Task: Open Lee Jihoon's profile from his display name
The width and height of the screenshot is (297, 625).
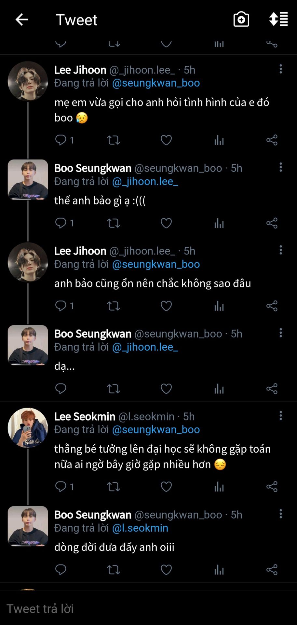Action: (x=80, y=70)
